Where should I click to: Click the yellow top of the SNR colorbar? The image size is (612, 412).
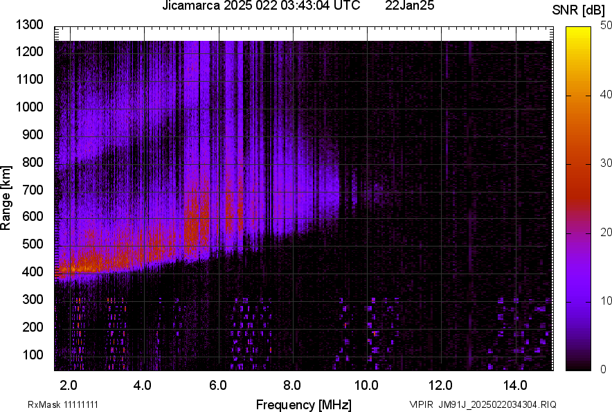[x=578, y=31]
